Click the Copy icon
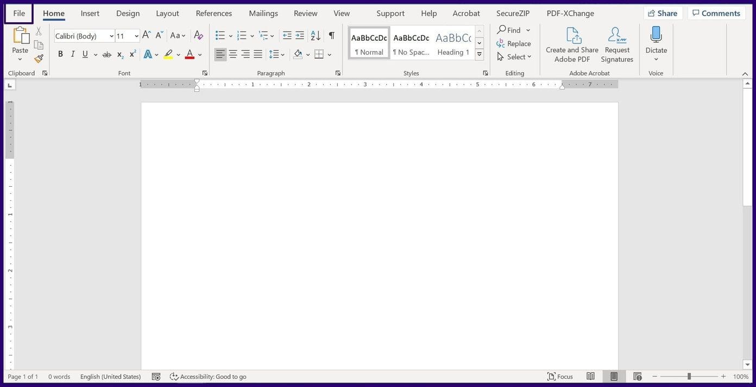Image resolution: width=756 pixels, height=387 pixels. click(39, 45)
